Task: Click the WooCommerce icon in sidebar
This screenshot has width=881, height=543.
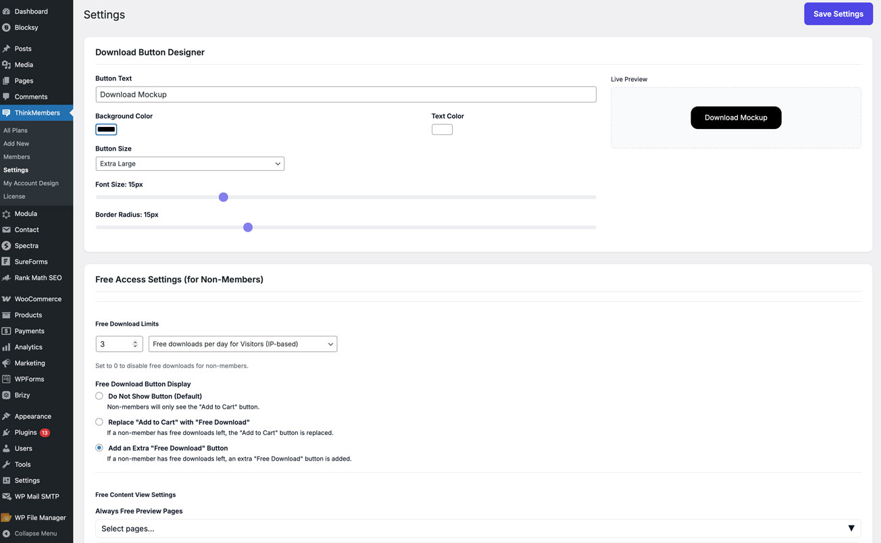Action: point(6,299)
